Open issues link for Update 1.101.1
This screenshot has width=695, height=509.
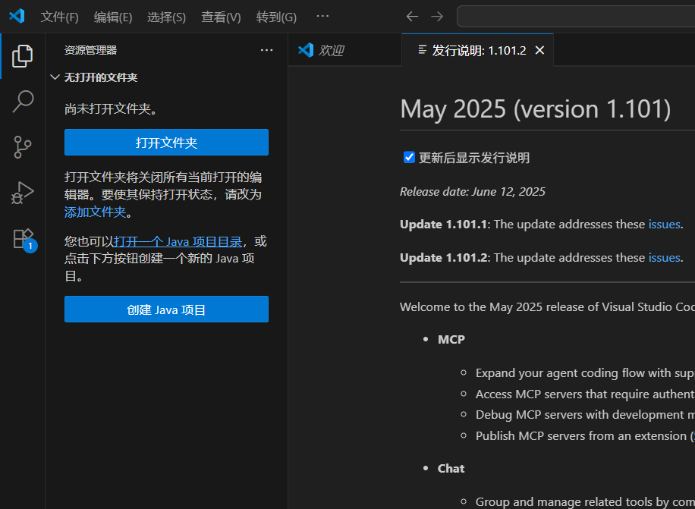(664, 224)
